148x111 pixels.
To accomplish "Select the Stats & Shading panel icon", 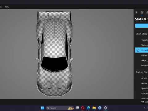I will click(x=142, y=12).
